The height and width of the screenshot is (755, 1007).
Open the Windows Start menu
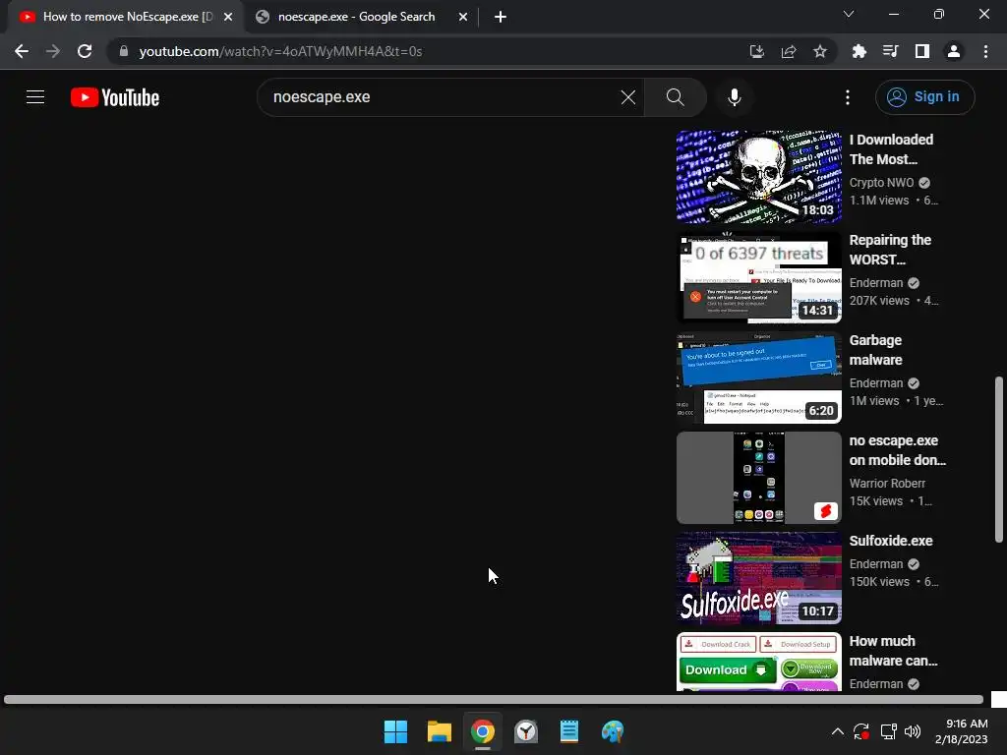(395, 731)
